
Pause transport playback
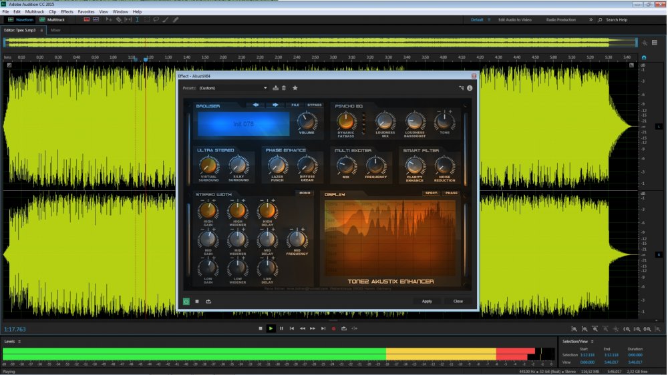point(281,328)
